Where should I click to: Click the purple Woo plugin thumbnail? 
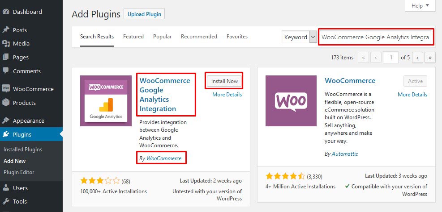(291, 101)
